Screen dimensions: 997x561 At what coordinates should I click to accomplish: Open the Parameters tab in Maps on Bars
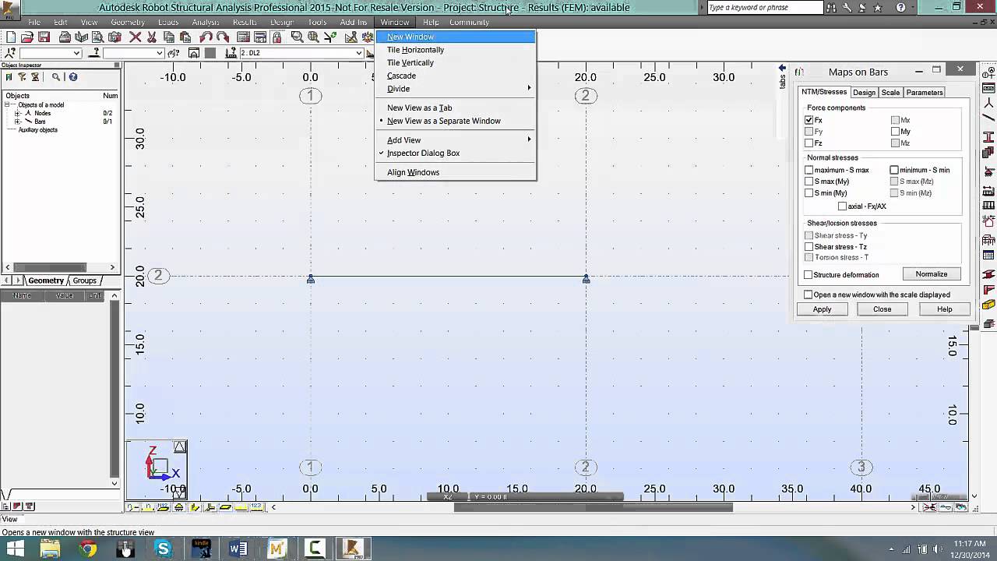tap(925, 93)
